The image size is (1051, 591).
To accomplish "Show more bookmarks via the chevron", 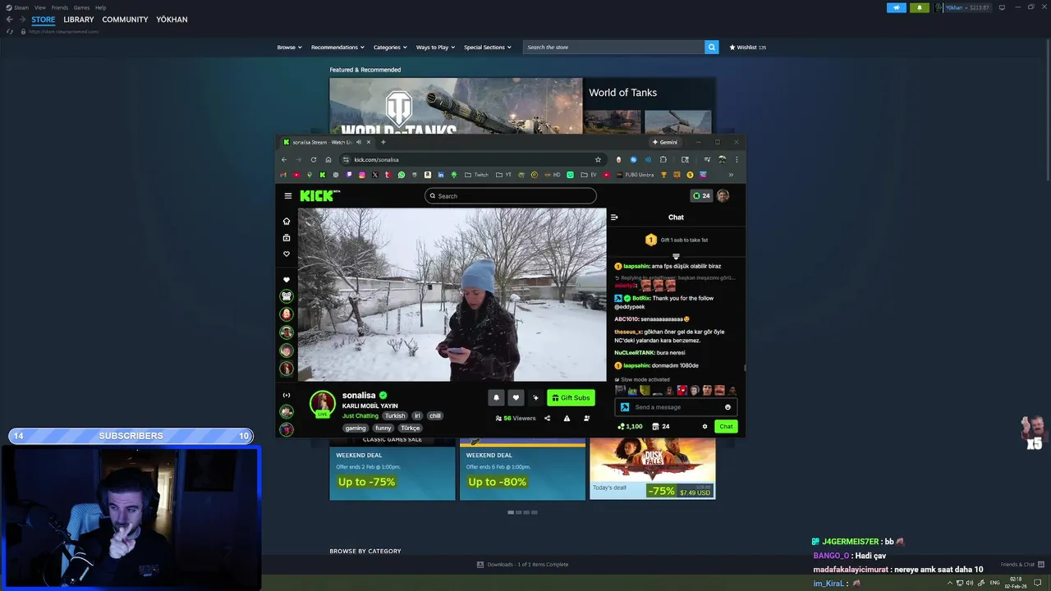I will [x=731, y=175].
